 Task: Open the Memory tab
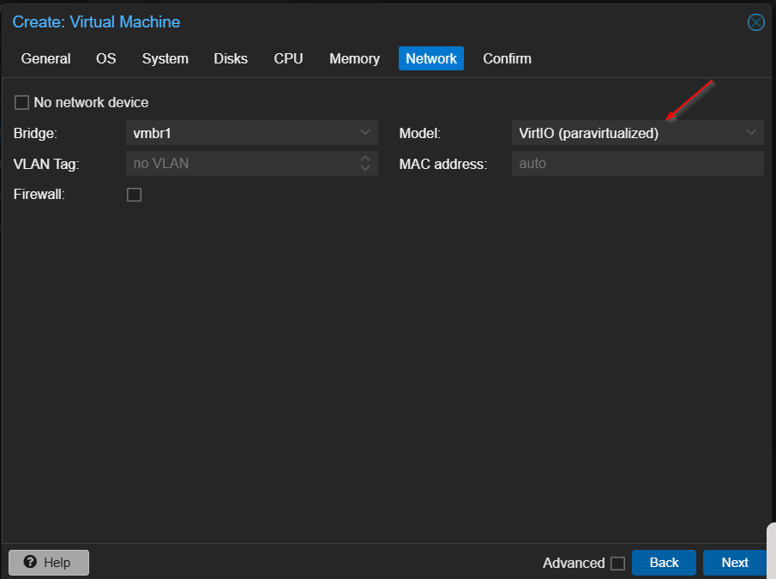[354, 58]
